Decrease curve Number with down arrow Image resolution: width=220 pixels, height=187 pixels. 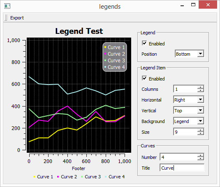(x=200, y=159)
